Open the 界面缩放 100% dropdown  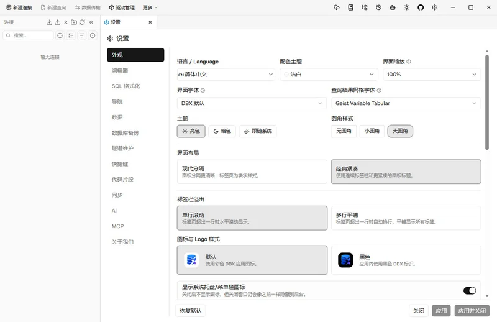(x=432, y=75)
